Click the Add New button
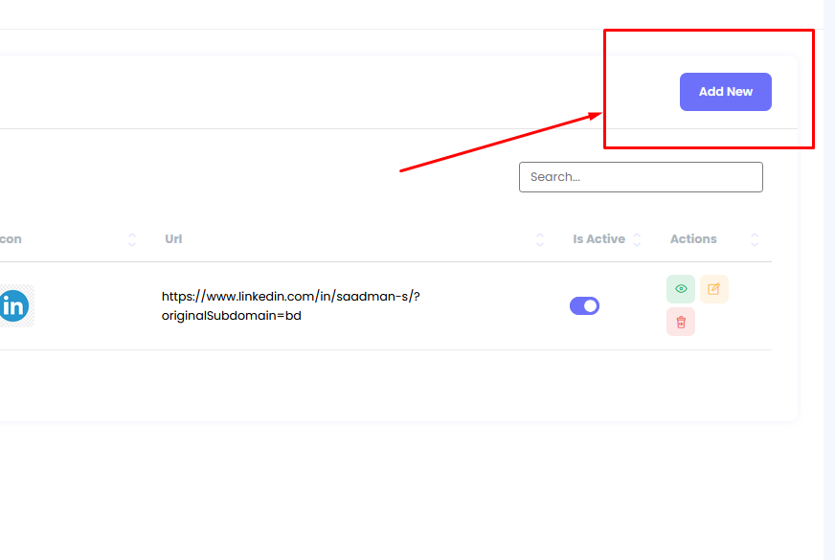Image resolution: width=835 pixels, height=560 pixels. pyautogui.click(x=725, y=92)
